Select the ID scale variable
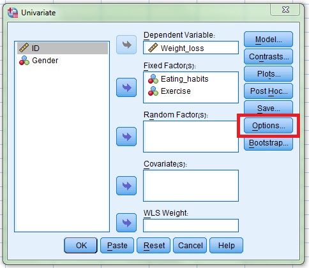 pyautogui.click(x=63, y=48)
